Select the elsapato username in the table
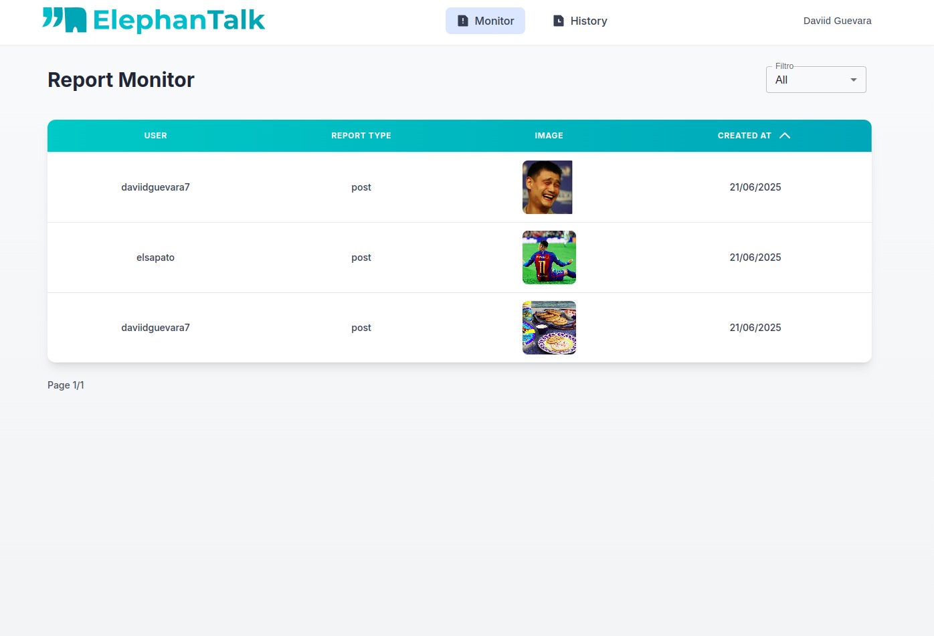Screen dimensions: 934x636 (x=155, y=257)
